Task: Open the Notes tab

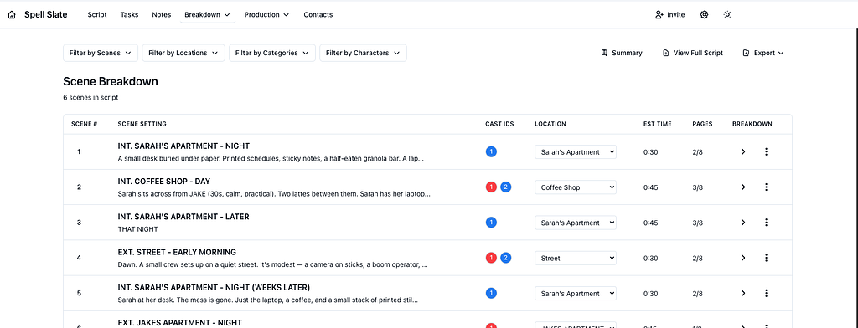Action: (x=162, y=15)
